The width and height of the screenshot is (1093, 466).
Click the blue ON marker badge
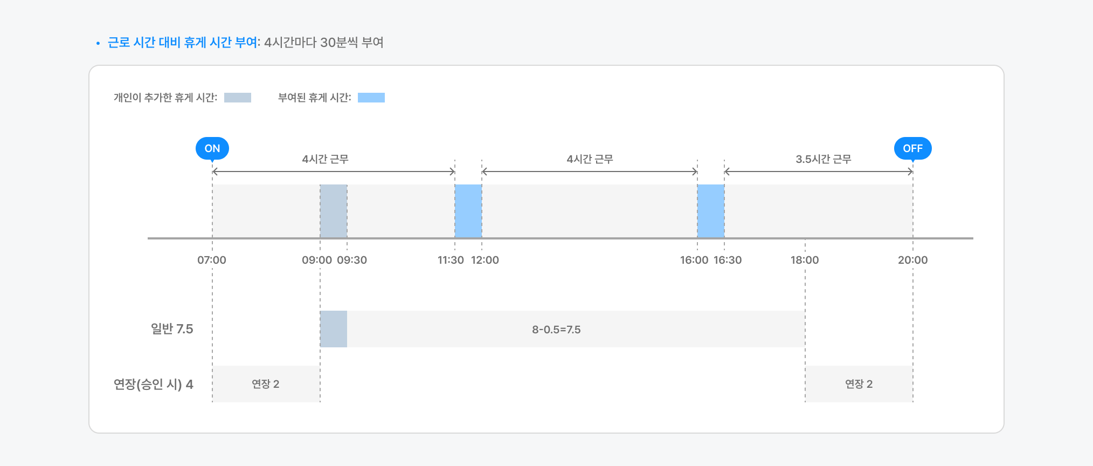212,148
